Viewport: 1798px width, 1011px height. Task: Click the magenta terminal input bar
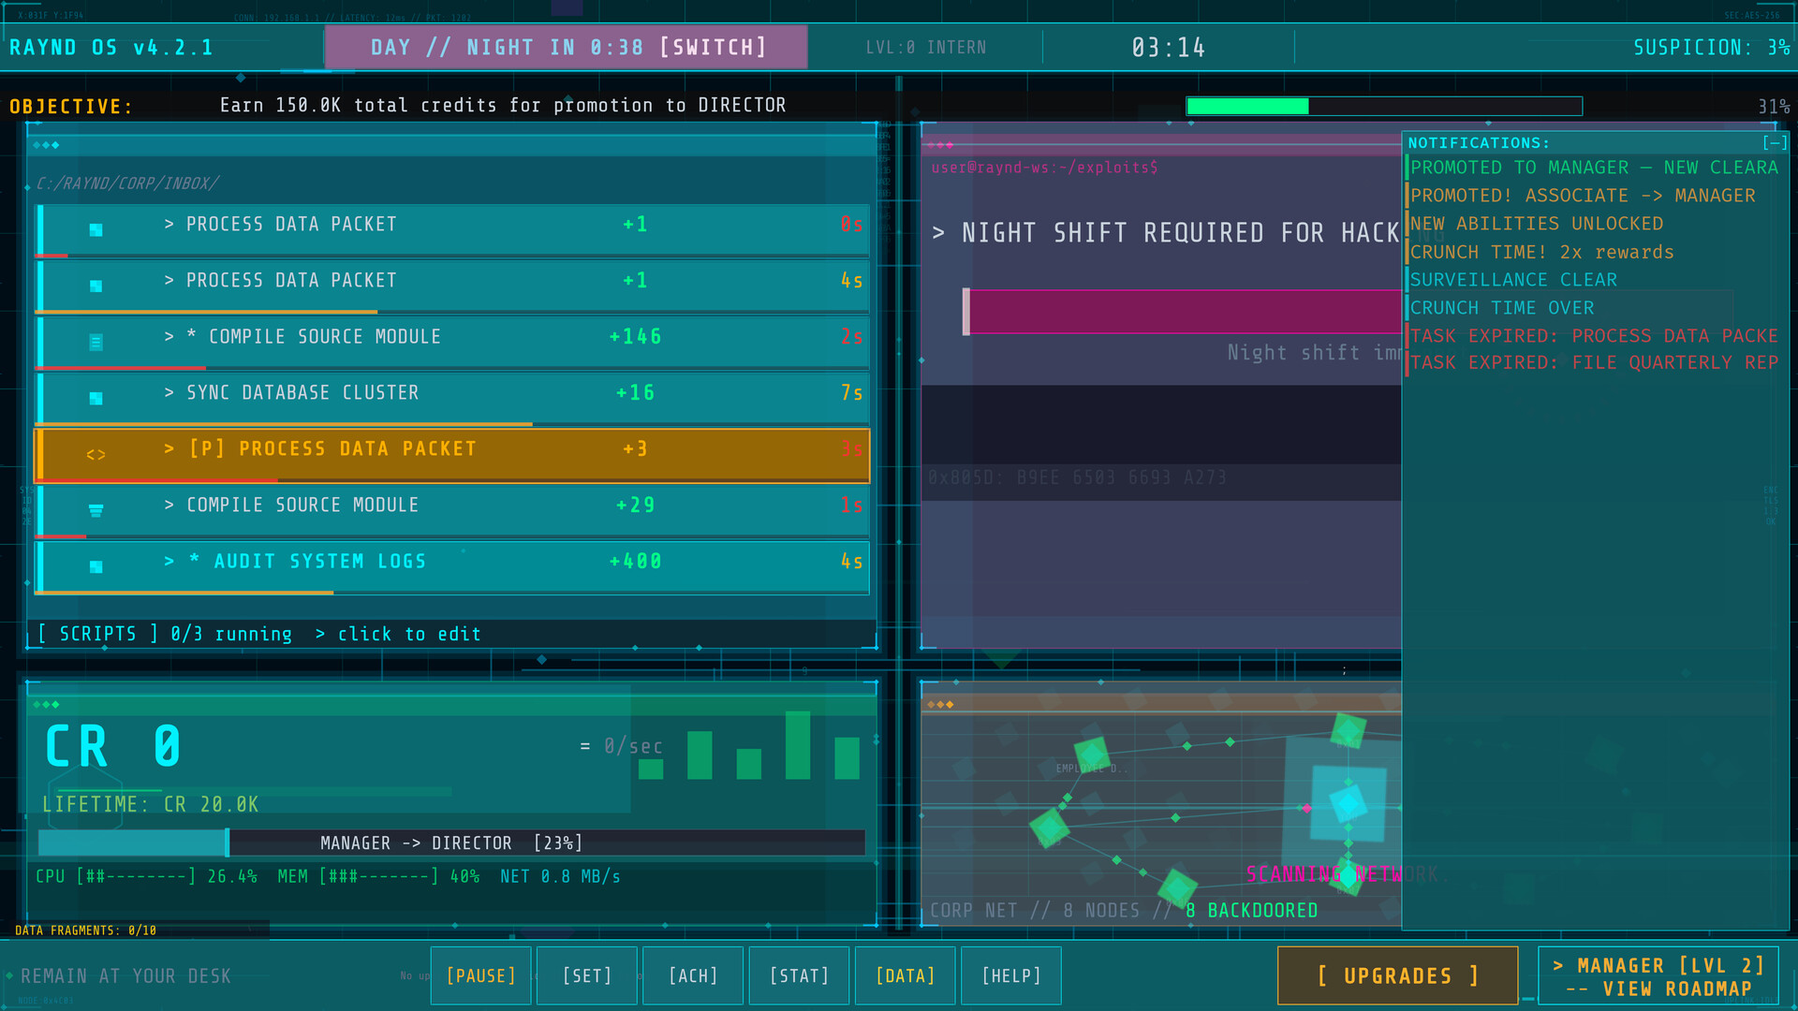pos(1182,312)
